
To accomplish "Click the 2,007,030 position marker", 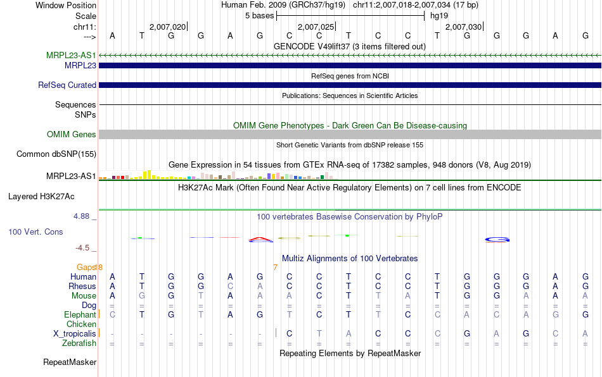I will [463, 27].
